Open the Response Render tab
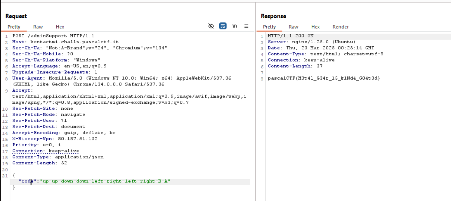Image resolution: width=451 pixels, height=201 pixels. click(341, 27)
